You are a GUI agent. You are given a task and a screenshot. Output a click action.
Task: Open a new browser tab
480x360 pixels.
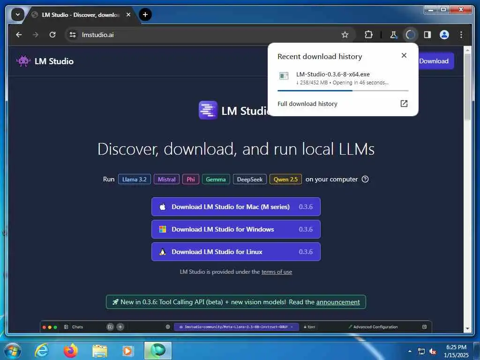click(x=145, y=15)
